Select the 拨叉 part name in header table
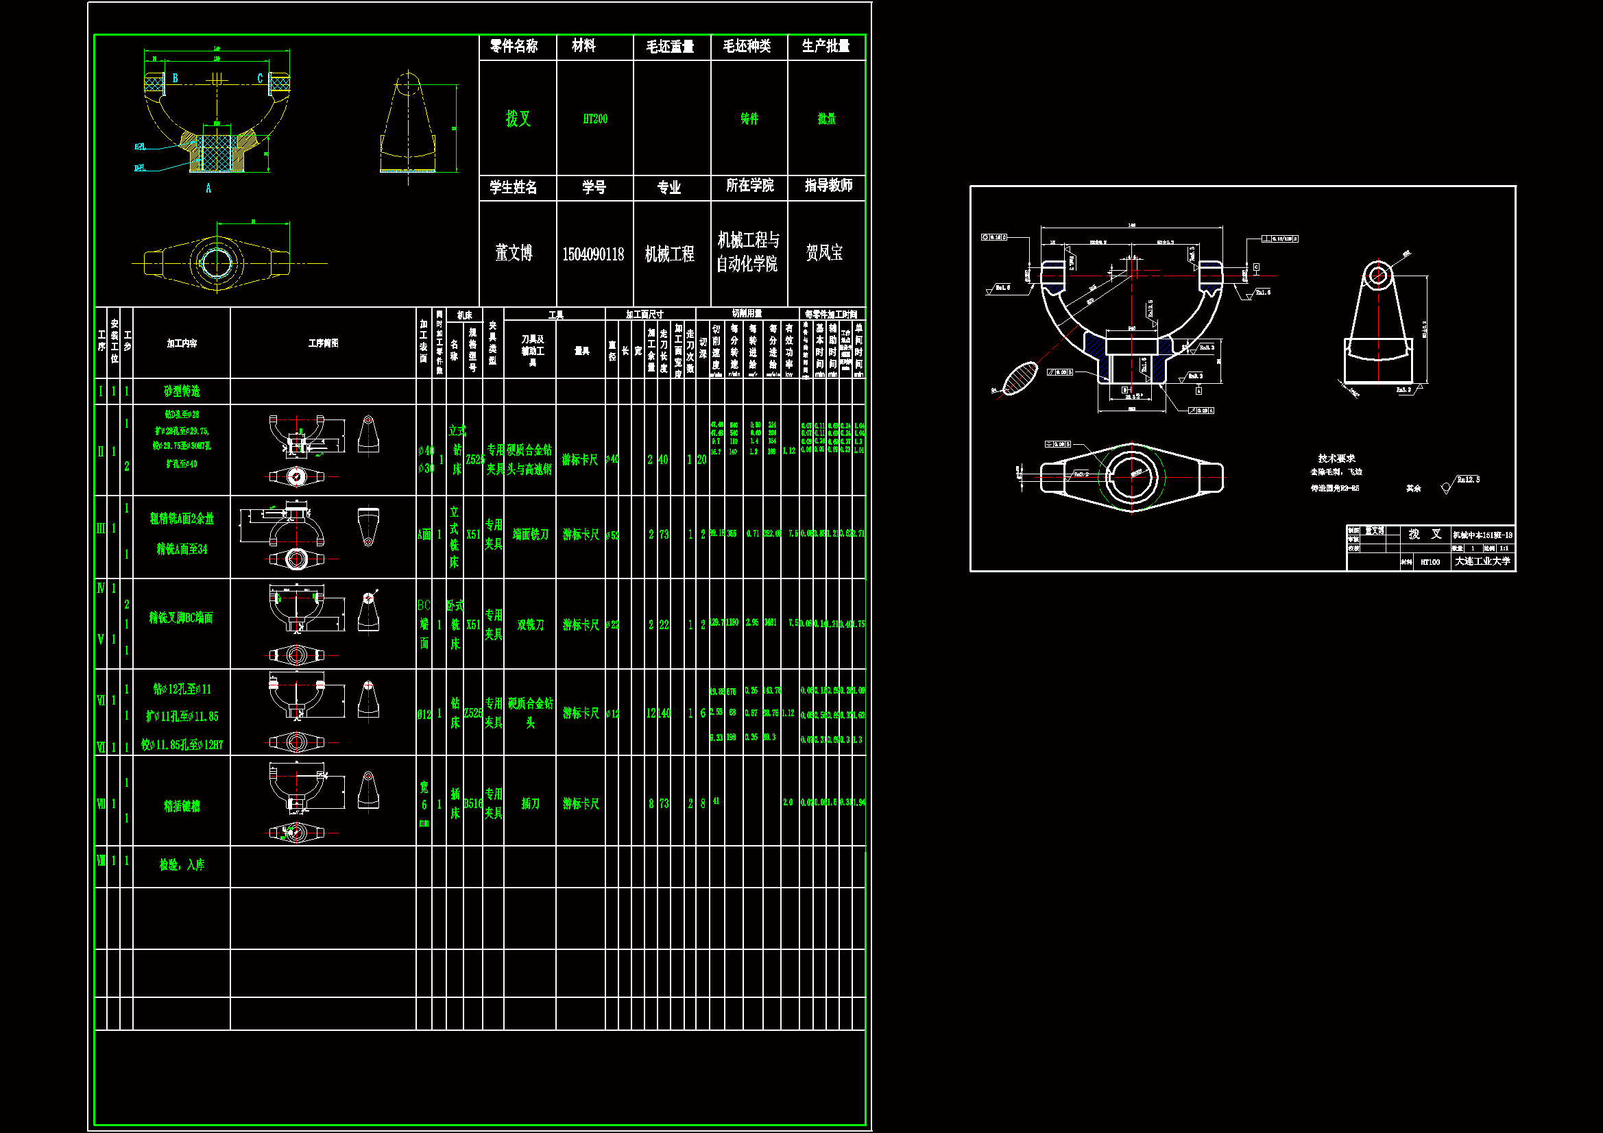Screen dimensions: 1603x1133 point(518,119)
